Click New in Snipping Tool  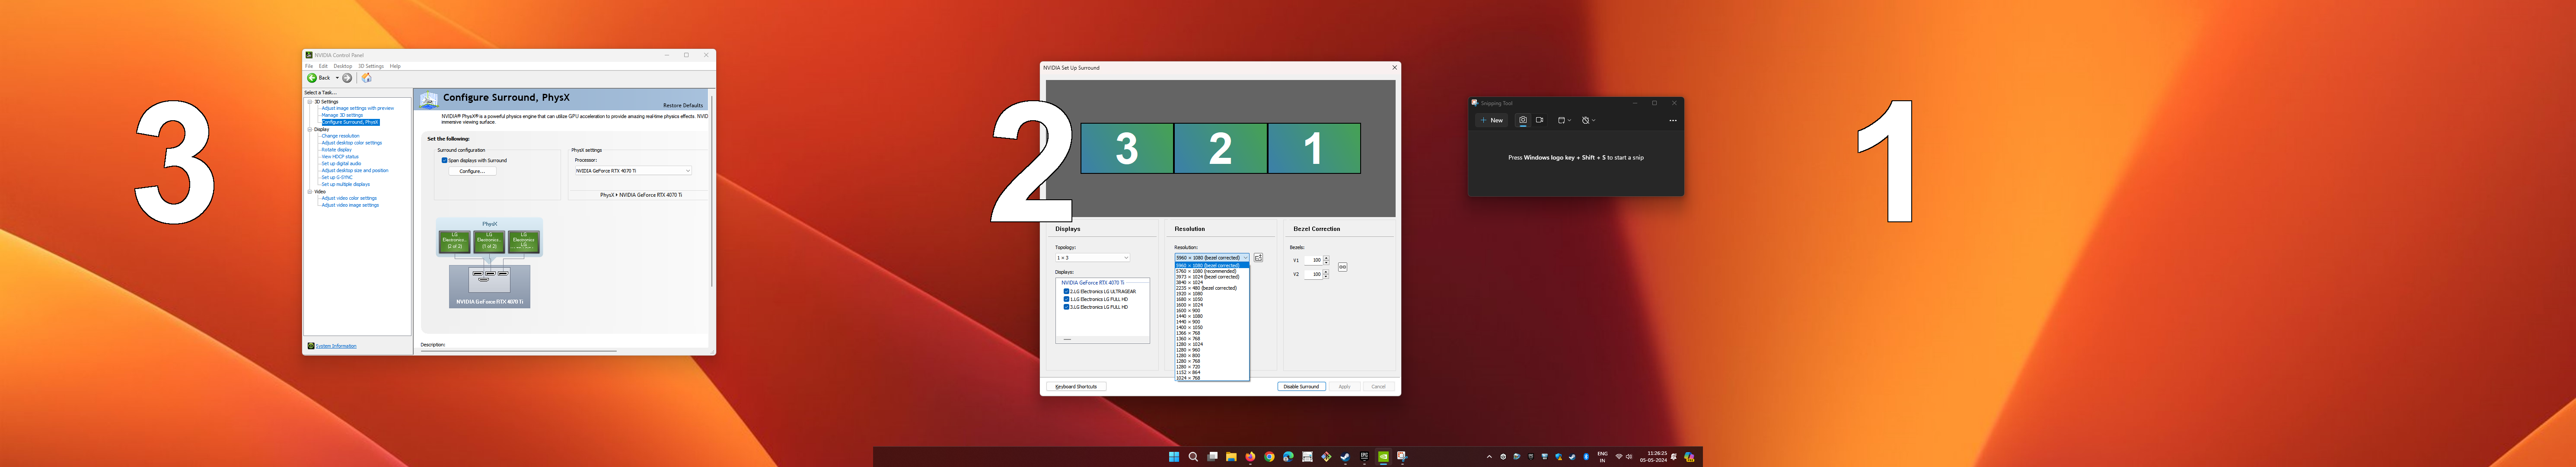coord(1492,120)
